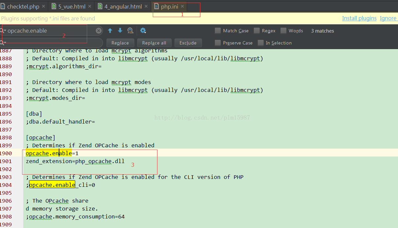
Task: Click the Exclude button
Action: [188, 43]
